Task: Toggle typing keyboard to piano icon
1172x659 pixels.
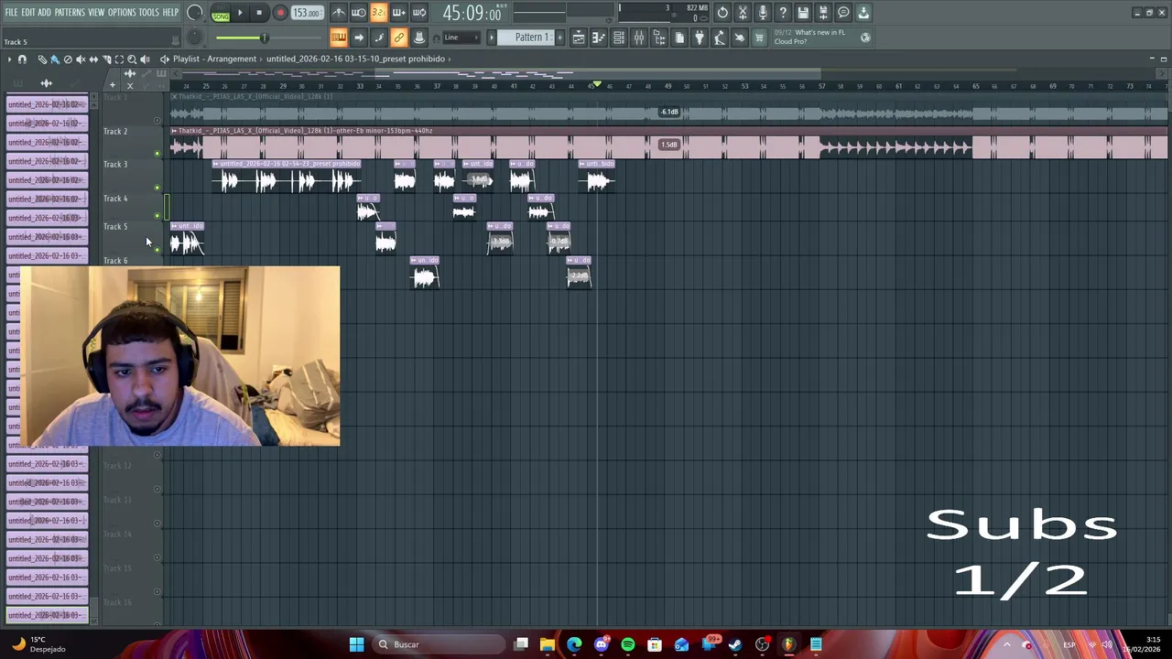Action: pos(339,38)
